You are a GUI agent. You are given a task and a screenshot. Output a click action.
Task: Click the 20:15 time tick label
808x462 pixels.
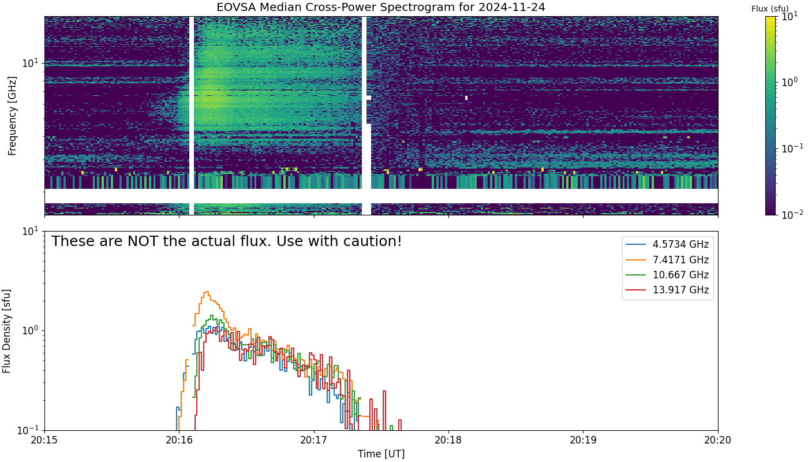[44, 441]
